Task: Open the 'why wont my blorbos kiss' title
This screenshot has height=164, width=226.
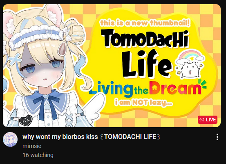Action: pyautogui.click(x=91, y=137)
